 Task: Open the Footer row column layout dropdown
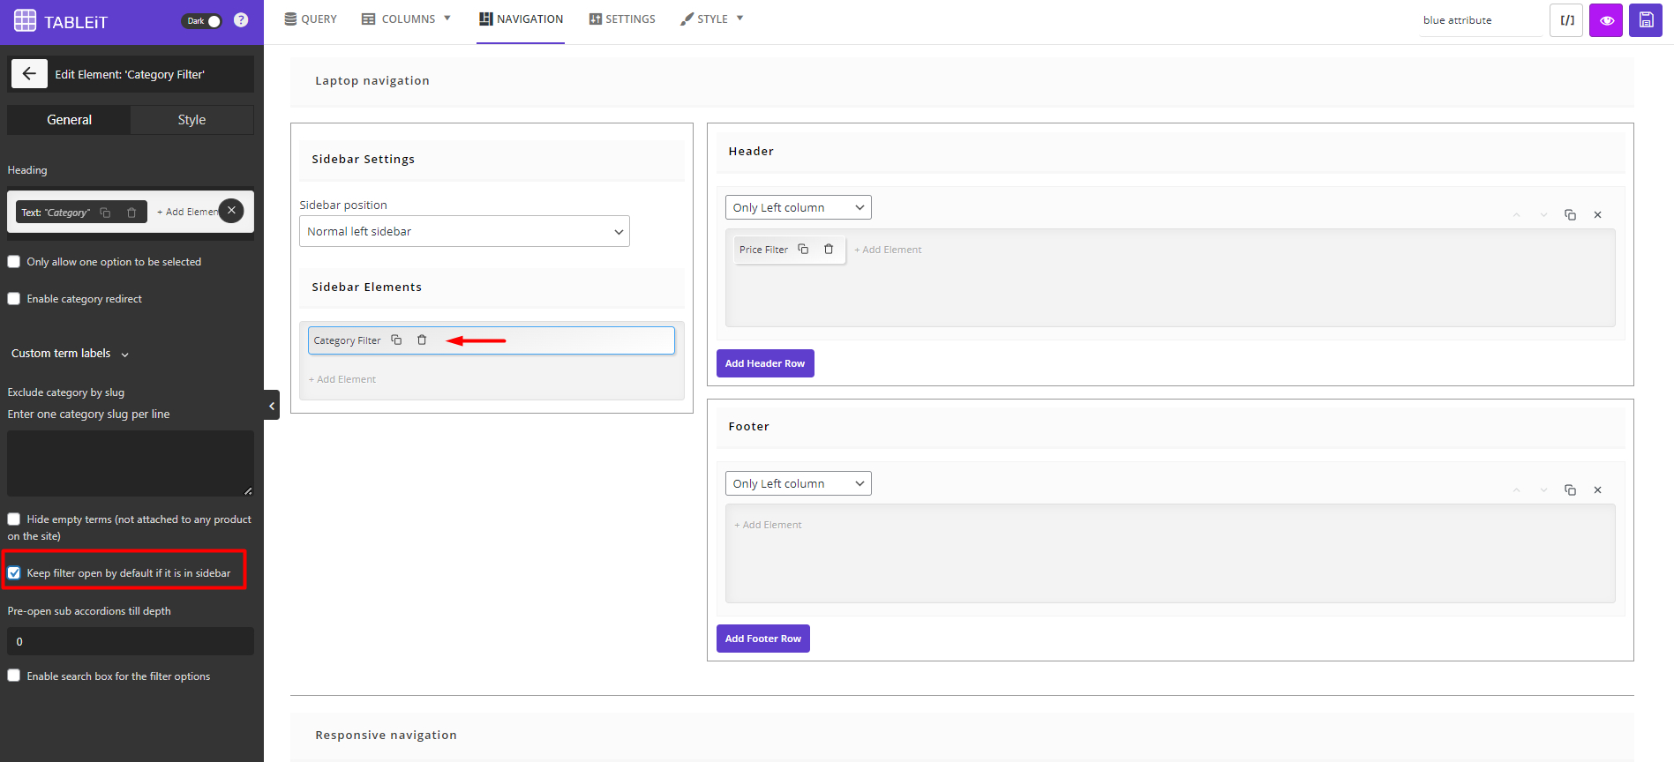(x=798, y=483)
